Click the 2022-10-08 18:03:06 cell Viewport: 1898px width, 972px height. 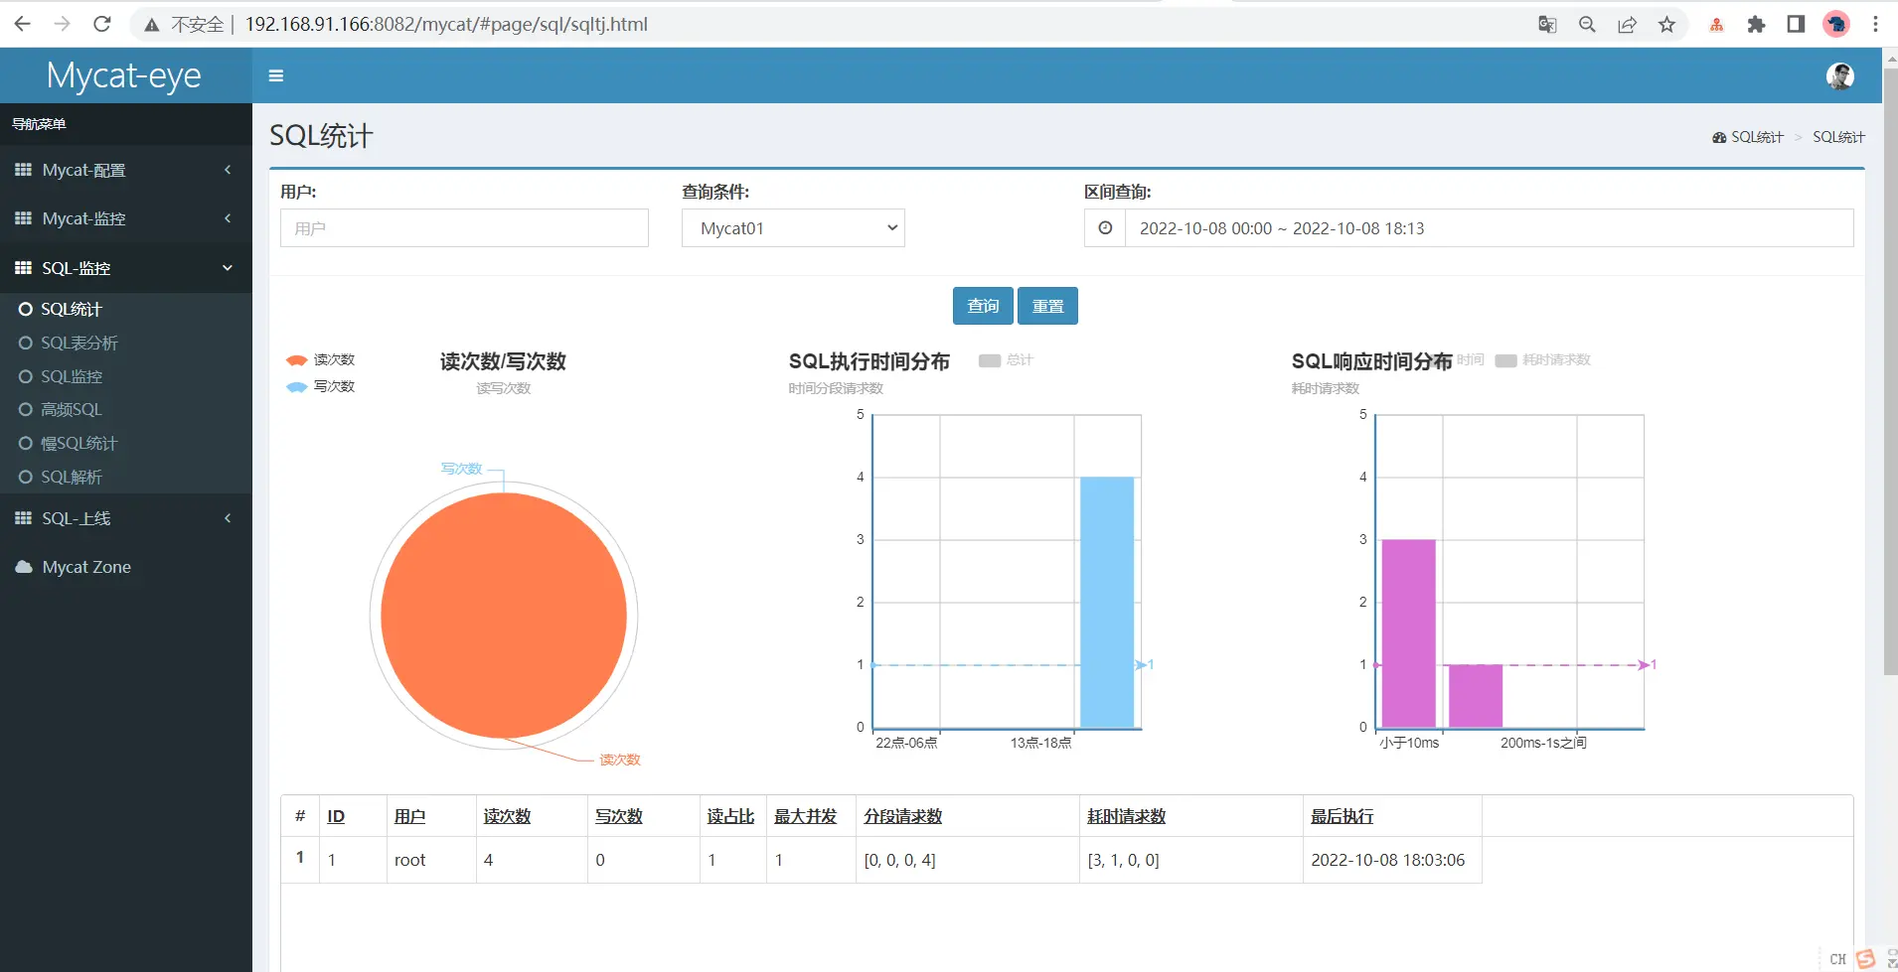1391,860
